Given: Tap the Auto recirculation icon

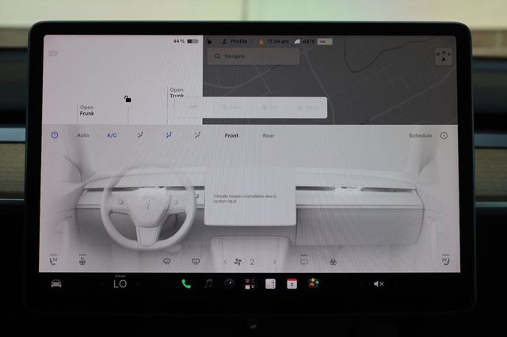Looking at the screenshot, I should point(304,260).
